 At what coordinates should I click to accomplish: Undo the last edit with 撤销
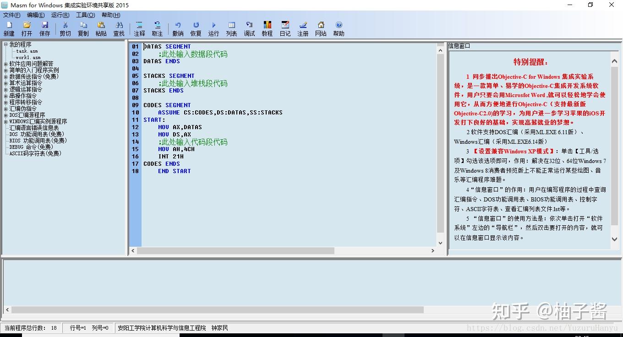click(x=178, y=28)
